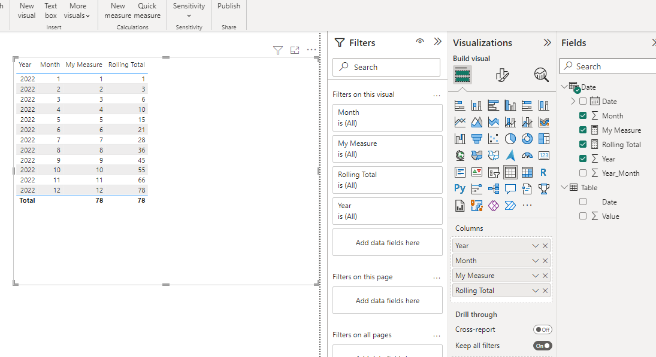Click the visual header filter icon
Screen dimensions: 656x357
(278, 50)
